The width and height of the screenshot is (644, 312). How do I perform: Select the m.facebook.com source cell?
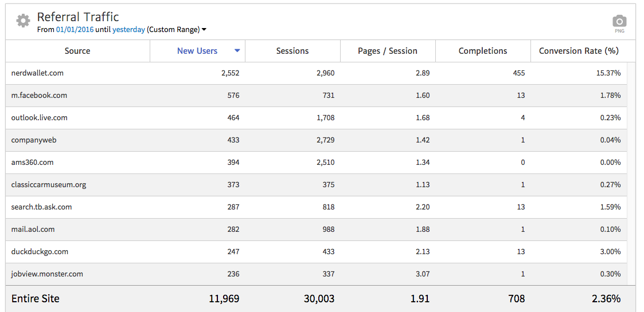(39, 95)
